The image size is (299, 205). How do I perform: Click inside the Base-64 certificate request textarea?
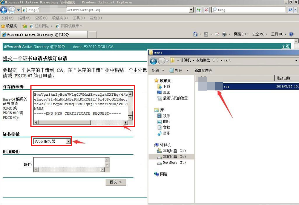click(81, 106)
